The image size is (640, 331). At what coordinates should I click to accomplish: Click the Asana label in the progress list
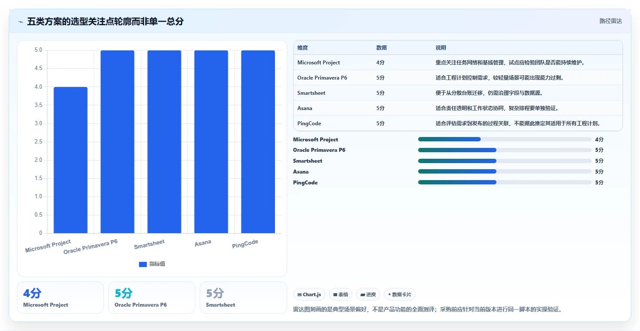[301, 172]
